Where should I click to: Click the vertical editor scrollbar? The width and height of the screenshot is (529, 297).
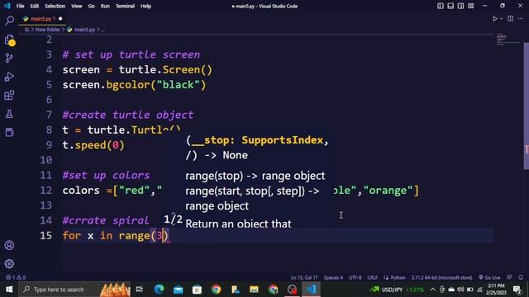(526, 106)
